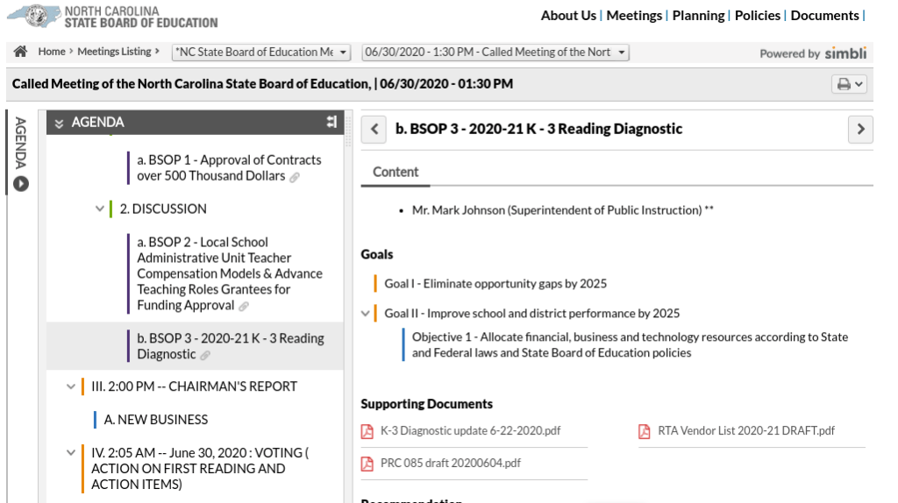
Task: Collapse Goal II objectives list
Action: [366, 314]
